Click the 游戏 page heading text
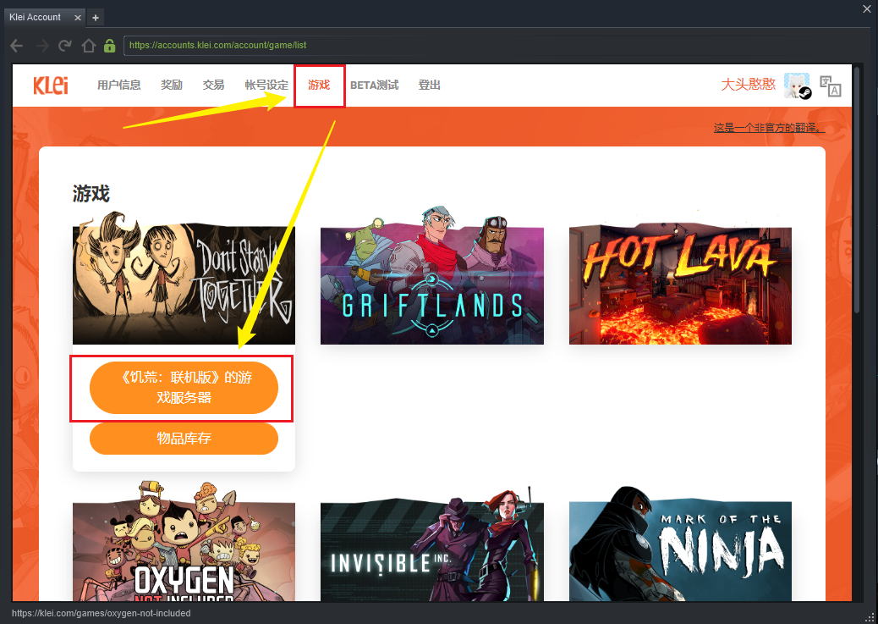Screen dimensions: 878x624 point(91,194)
